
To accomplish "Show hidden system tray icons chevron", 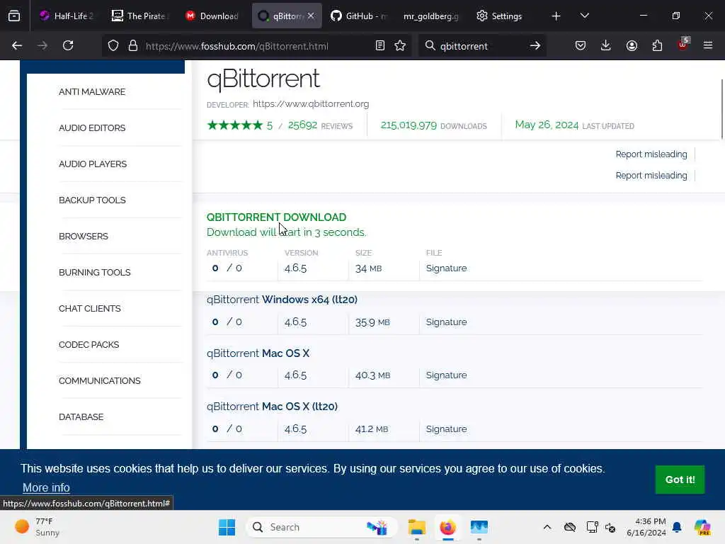I will click(547, 527).
